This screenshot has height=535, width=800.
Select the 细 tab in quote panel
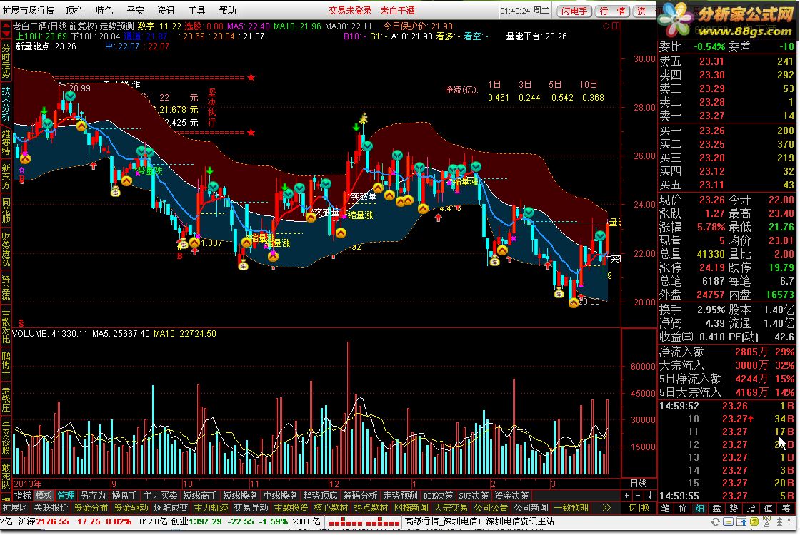point(700,508)
